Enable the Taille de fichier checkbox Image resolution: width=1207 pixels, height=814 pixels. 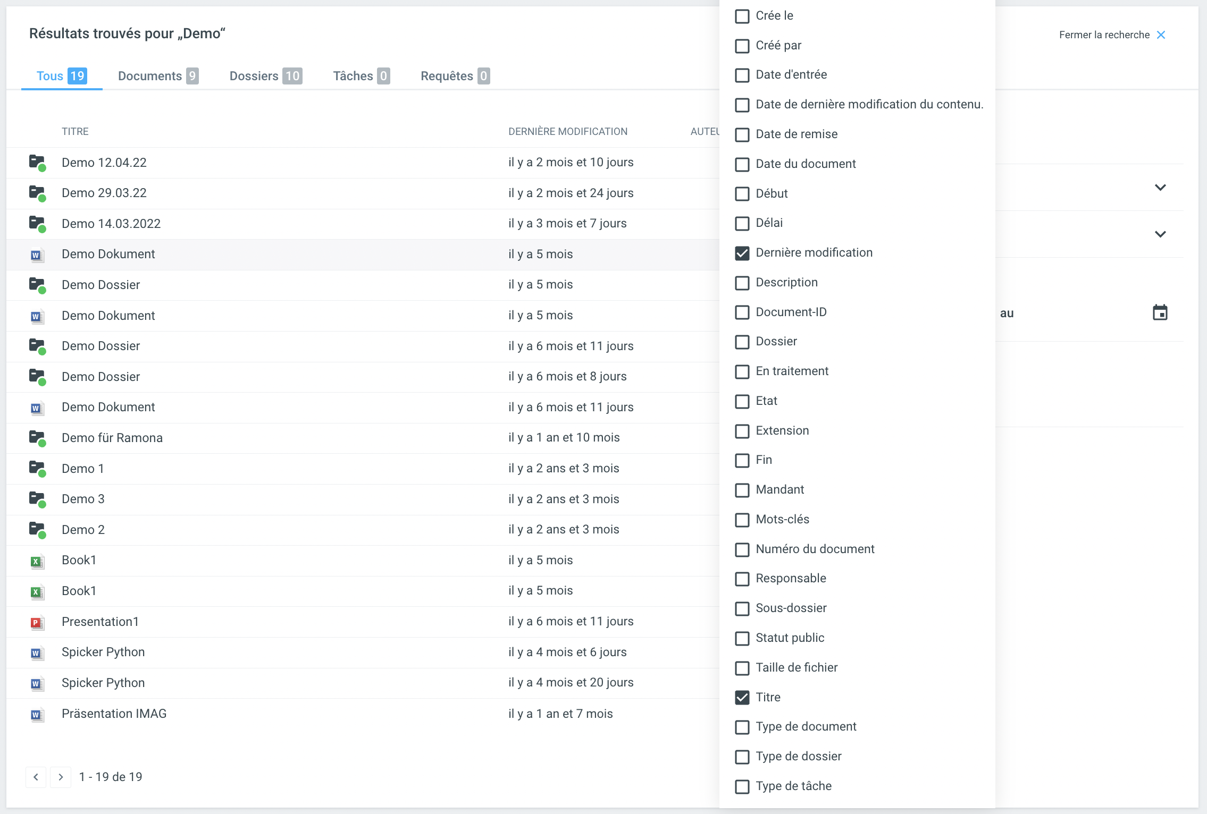pyautogui.click(x=742, y=668)
